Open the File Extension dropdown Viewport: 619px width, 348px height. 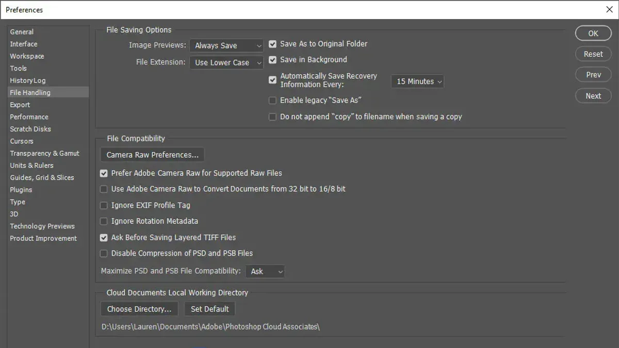pos(226,62)
